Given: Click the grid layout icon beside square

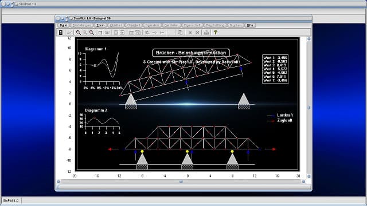Looking at the screenshot, I should (x=107, y=33).
